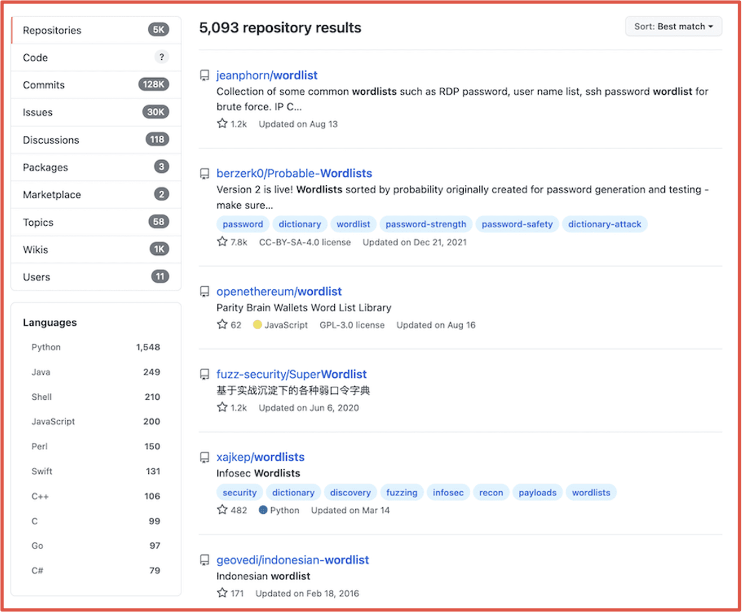Click the payloads topic tag

[538, 492]
